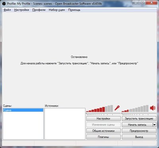Open the Профили menu
This screenshot has height=148, width=159.
tap(39, 10)
